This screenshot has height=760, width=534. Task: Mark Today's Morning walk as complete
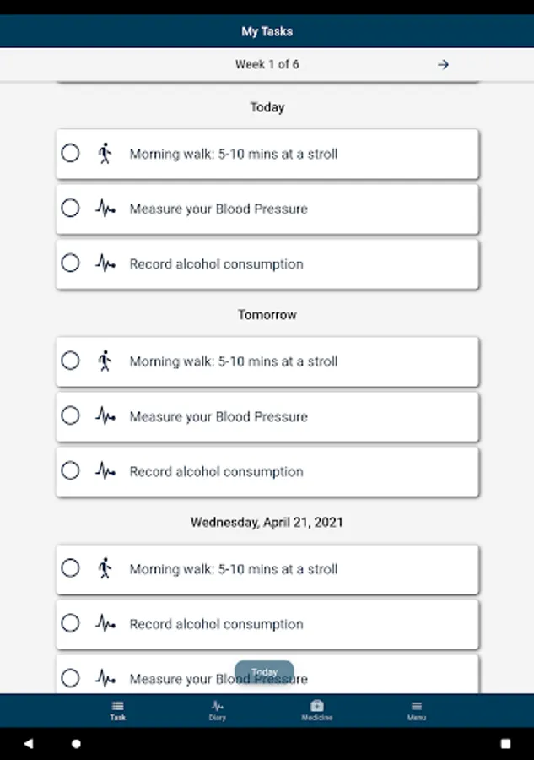(71, 154)
